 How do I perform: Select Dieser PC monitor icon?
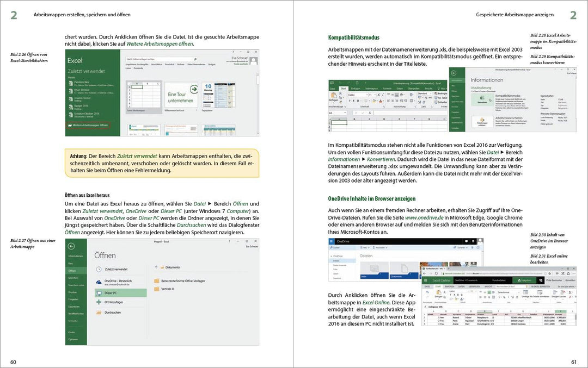(99, 292)
